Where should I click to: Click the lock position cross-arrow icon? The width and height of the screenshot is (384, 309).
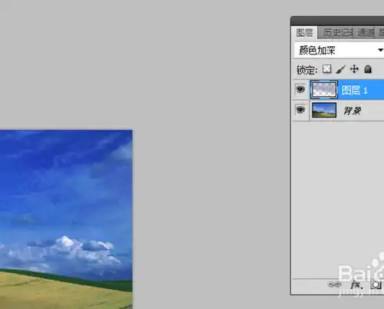(x=354, y=69)
